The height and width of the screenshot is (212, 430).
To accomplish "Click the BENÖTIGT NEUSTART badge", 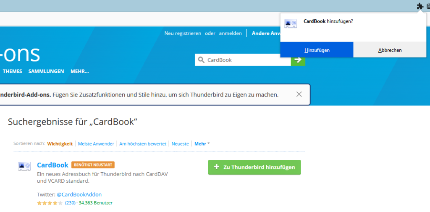I will [93, 165].
